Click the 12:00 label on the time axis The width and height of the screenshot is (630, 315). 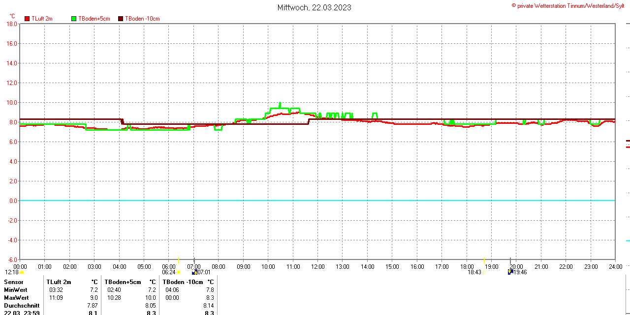coord(318,267)
